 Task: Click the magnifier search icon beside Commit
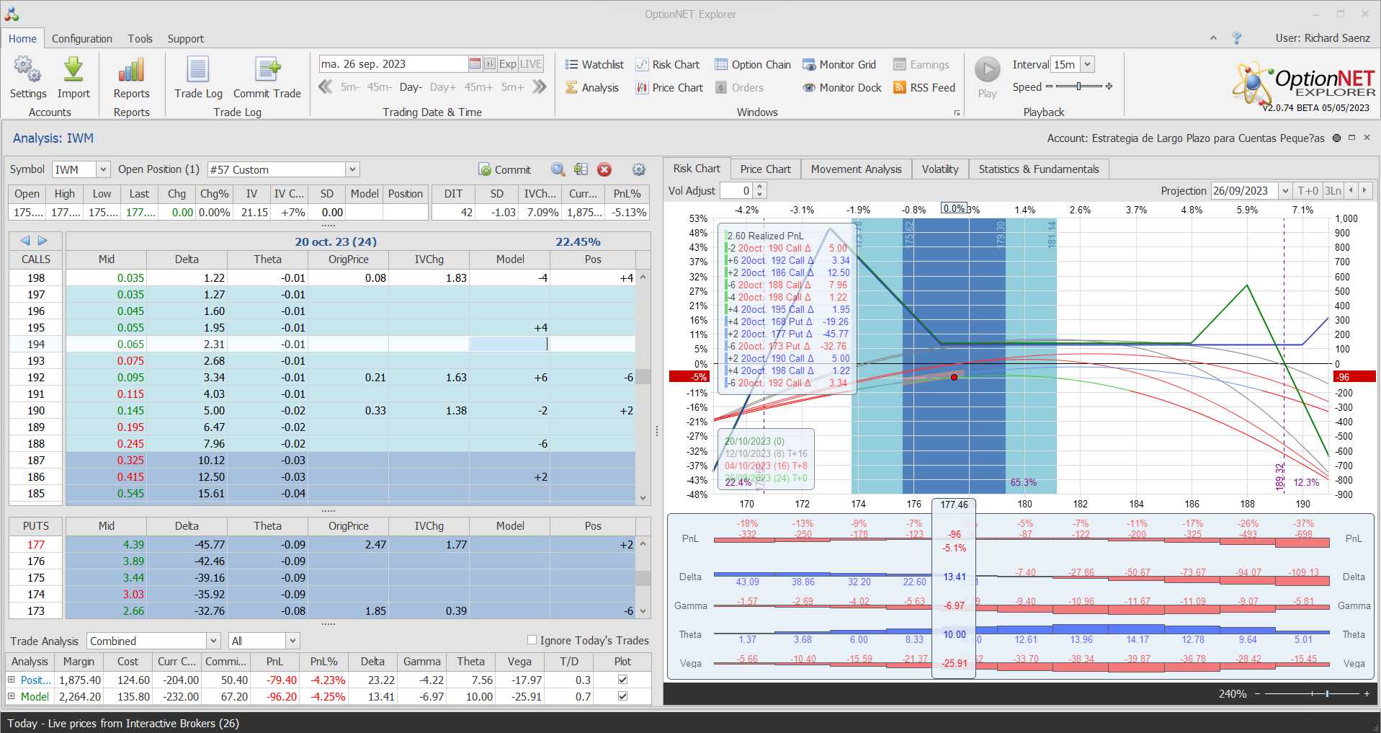pyautogui.click(x=558, y=169)
